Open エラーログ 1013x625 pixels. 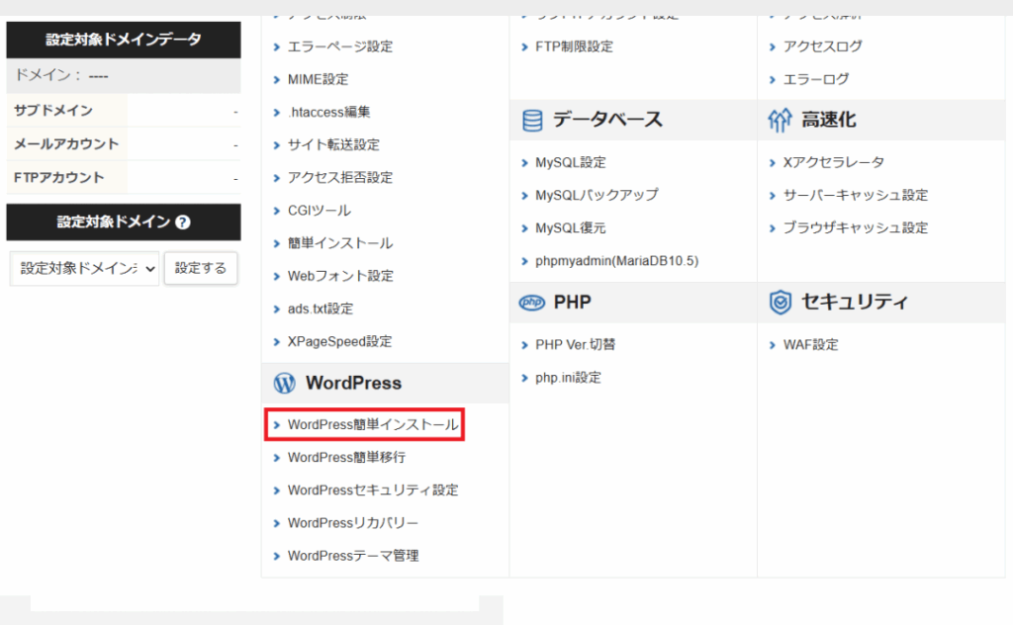(x=816, y=79)
